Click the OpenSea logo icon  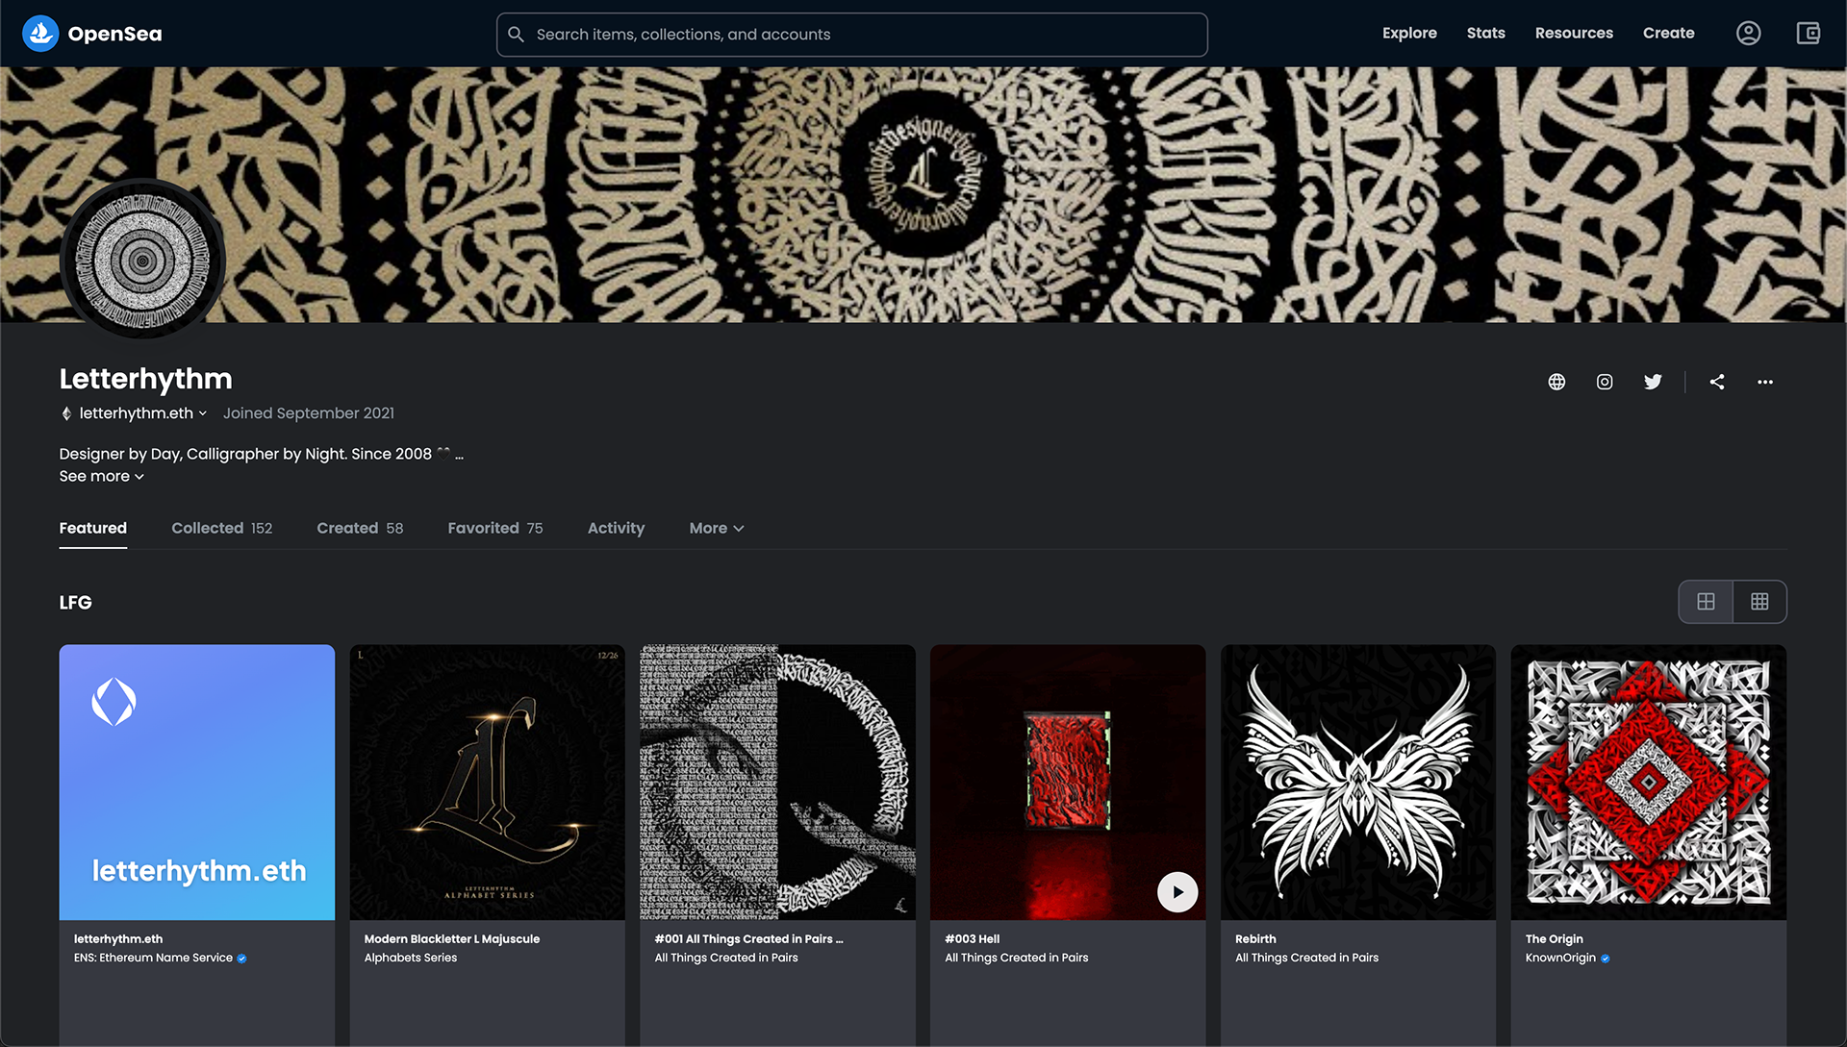point(40,34)
